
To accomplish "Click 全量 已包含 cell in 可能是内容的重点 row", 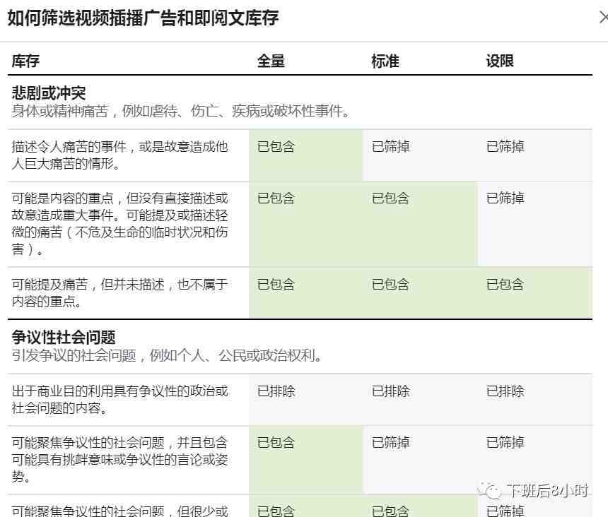I will click(x=305, y=224).
